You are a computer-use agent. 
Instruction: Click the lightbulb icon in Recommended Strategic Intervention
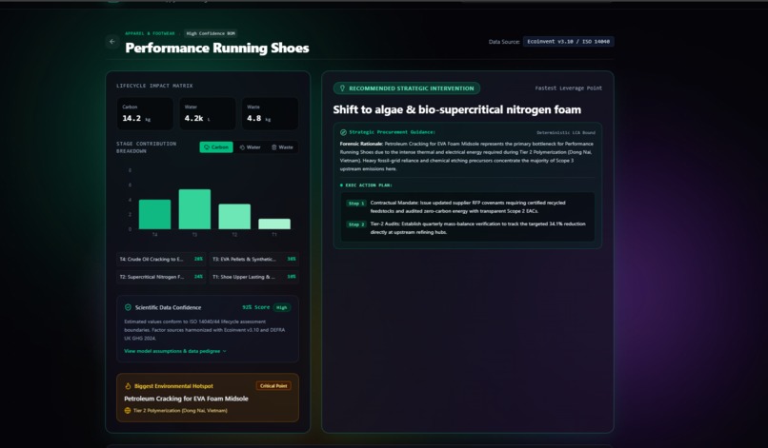point(342,88)
